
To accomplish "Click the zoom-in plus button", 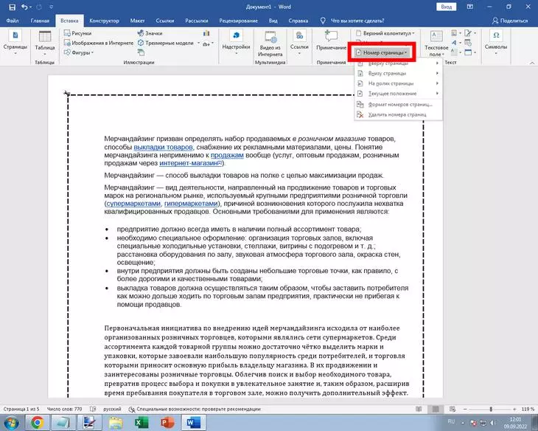I will coord(514,409).
